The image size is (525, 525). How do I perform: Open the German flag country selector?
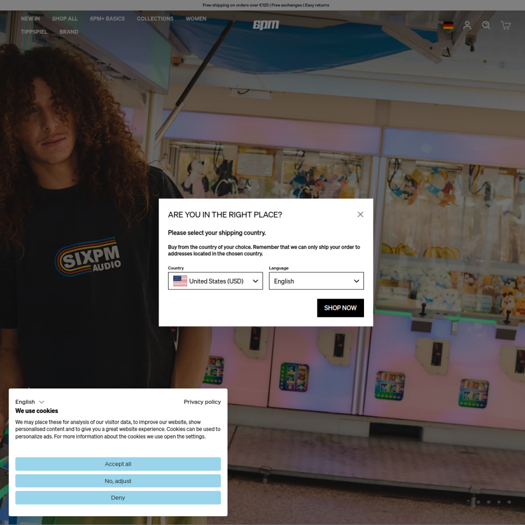448,26
